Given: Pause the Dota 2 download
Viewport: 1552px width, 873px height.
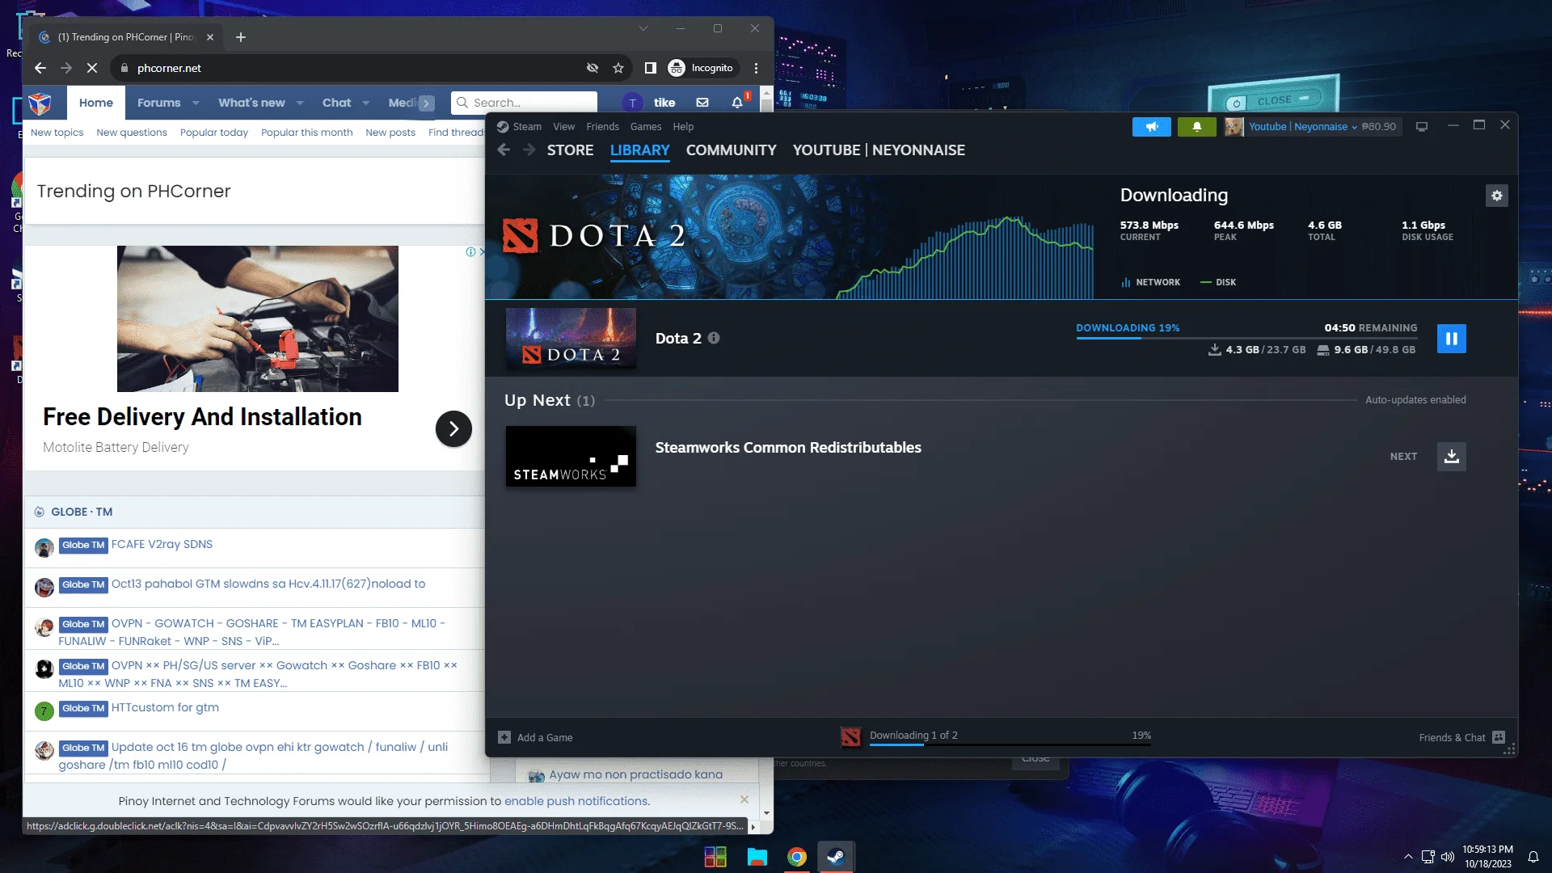Looking at the screenshot, I should coord(1451,339).
